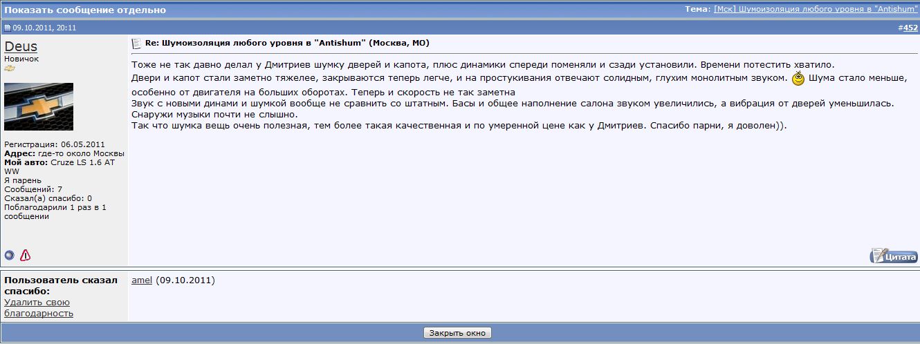Click the "Регистрация: 06.05.2011" line
The height and width of the screenshot is (344, 920).
(54, 144)
